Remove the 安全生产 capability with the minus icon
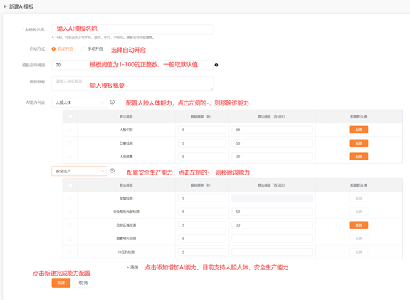Image resolution: width=410 pixels, height=300 pixels. point(112,171)
